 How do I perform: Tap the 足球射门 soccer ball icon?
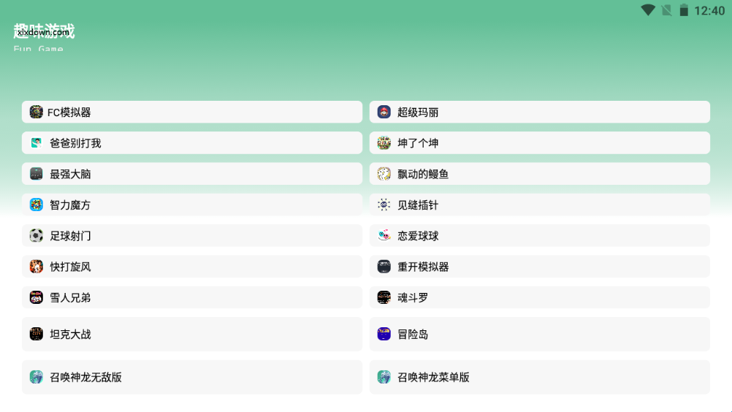[x=36, y=236]
